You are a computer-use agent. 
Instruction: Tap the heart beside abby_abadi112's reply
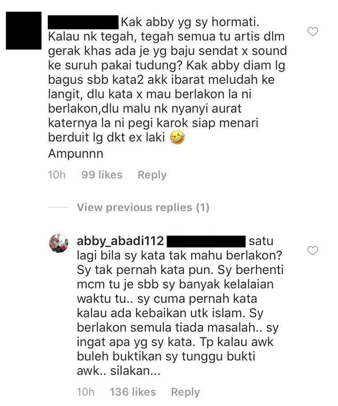(312, 250)
